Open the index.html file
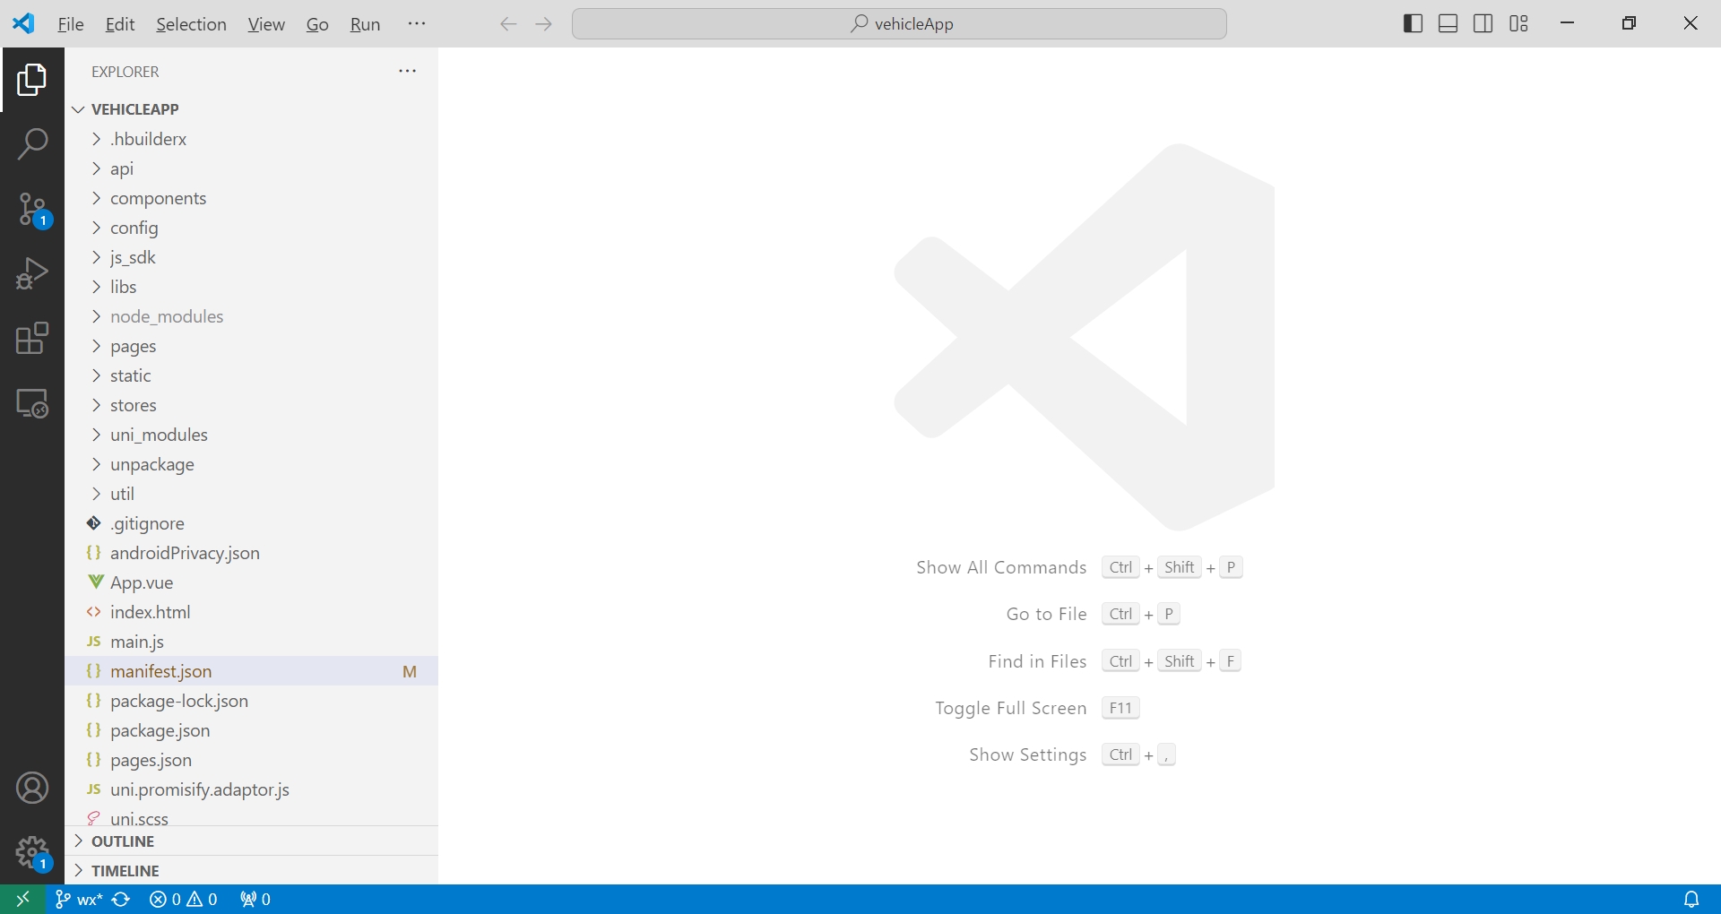 251,612
